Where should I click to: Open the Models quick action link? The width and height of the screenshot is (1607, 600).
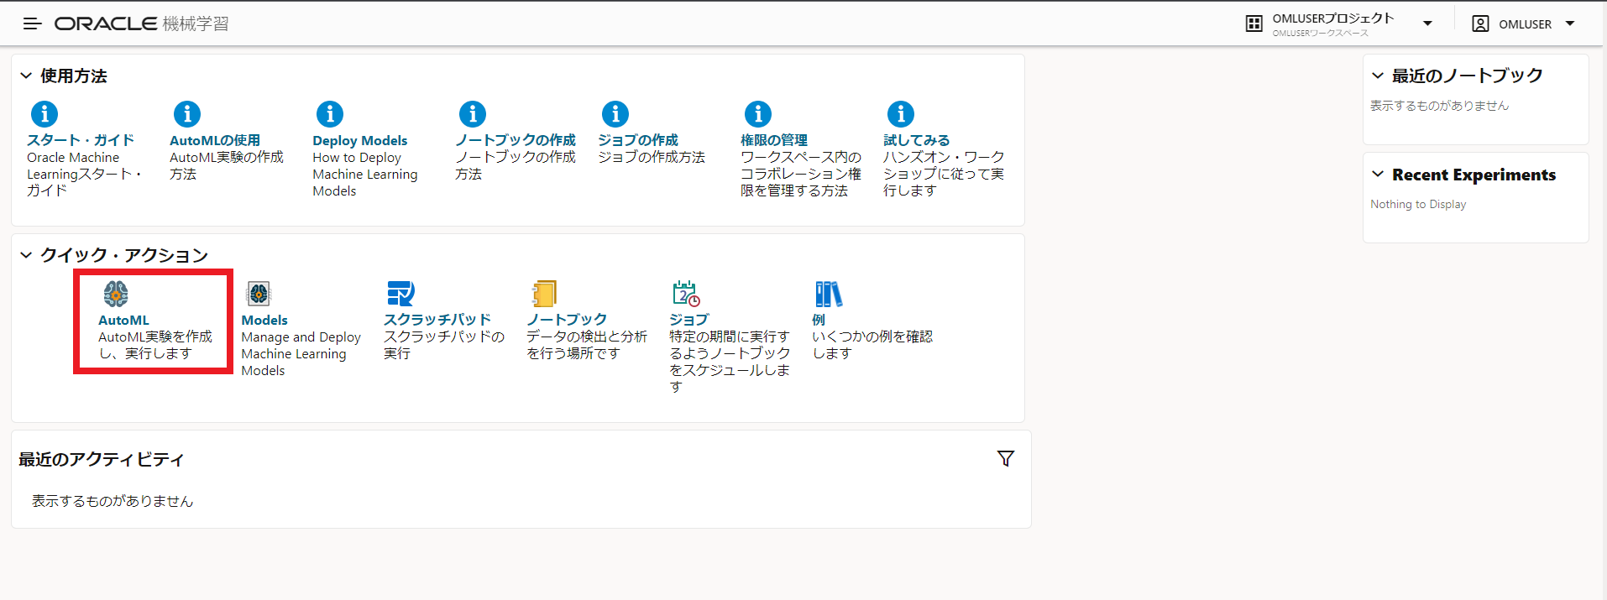(264, 320)
